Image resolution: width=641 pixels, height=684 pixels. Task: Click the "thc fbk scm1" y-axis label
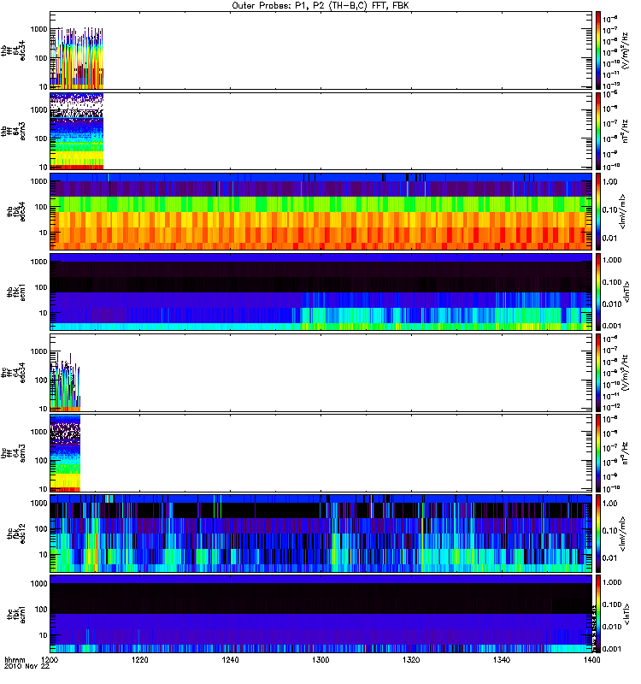(x=16, y=614)
